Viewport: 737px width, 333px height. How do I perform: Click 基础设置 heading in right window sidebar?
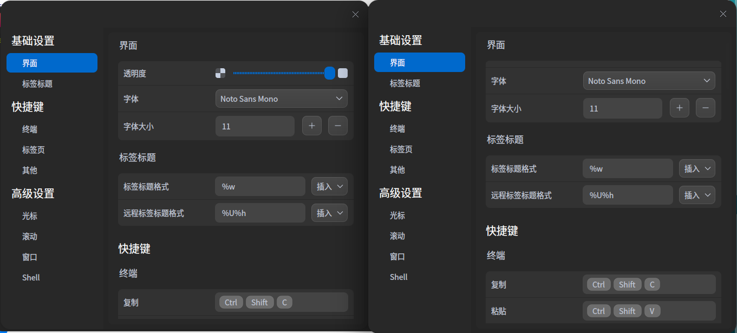click(401, 41)
